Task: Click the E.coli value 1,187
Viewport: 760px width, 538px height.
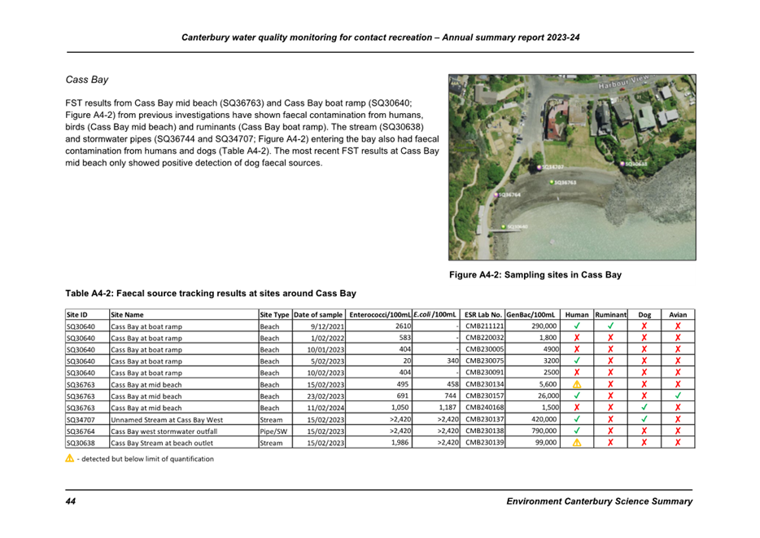Action: pyautogui.click(x=448, y=408)
